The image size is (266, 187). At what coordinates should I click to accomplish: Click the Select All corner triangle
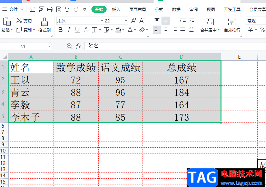coord(4,57)
